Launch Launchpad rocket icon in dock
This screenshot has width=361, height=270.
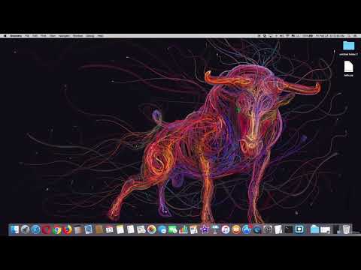coord(25,229)
